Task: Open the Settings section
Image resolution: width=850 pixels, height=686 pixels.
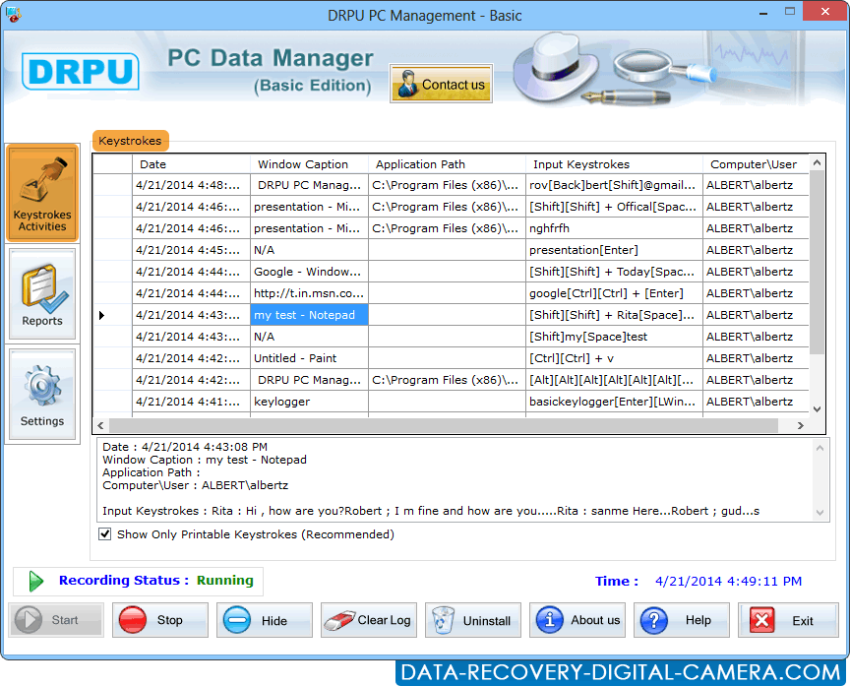Action: coord(42,395)
